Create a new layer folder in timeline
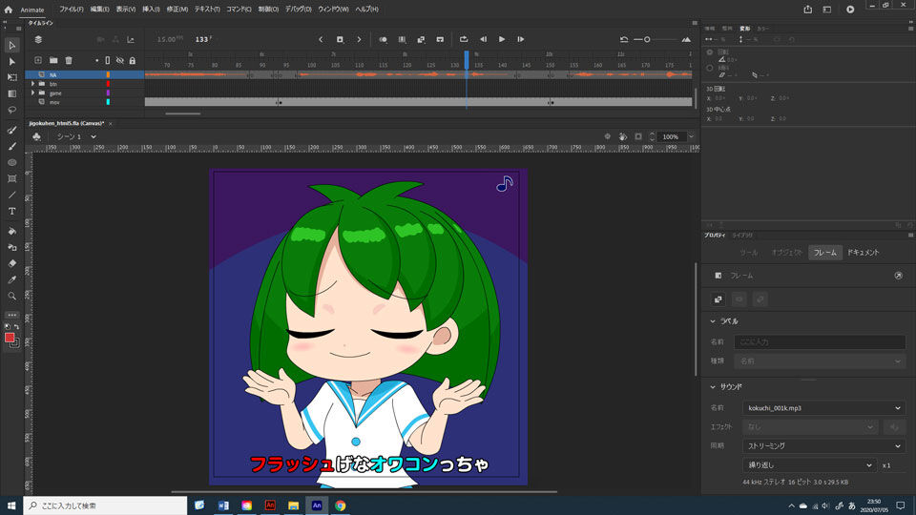916x515 pixels. point(53,60)
